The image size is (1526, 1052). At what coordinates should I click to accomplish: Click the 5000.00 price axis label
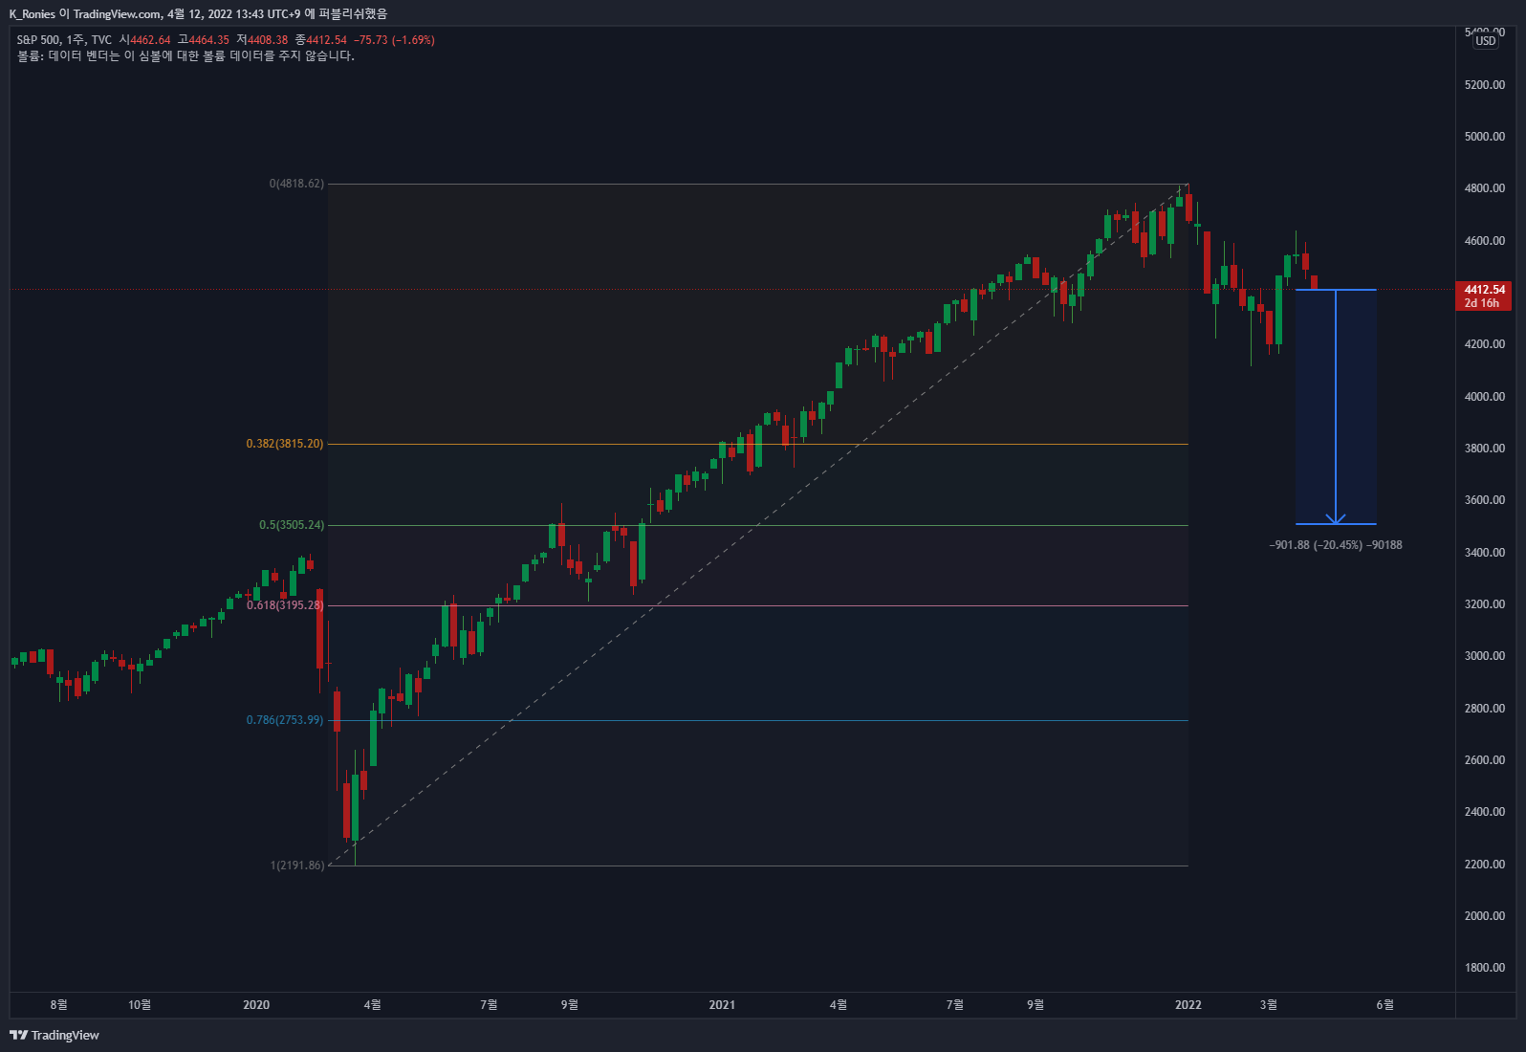1484,137
